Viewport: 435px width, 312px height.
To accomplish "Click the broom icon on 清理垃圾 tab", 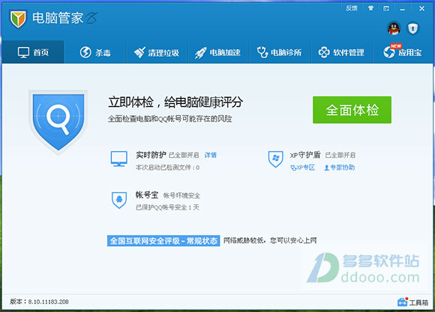I will (139, 52).
